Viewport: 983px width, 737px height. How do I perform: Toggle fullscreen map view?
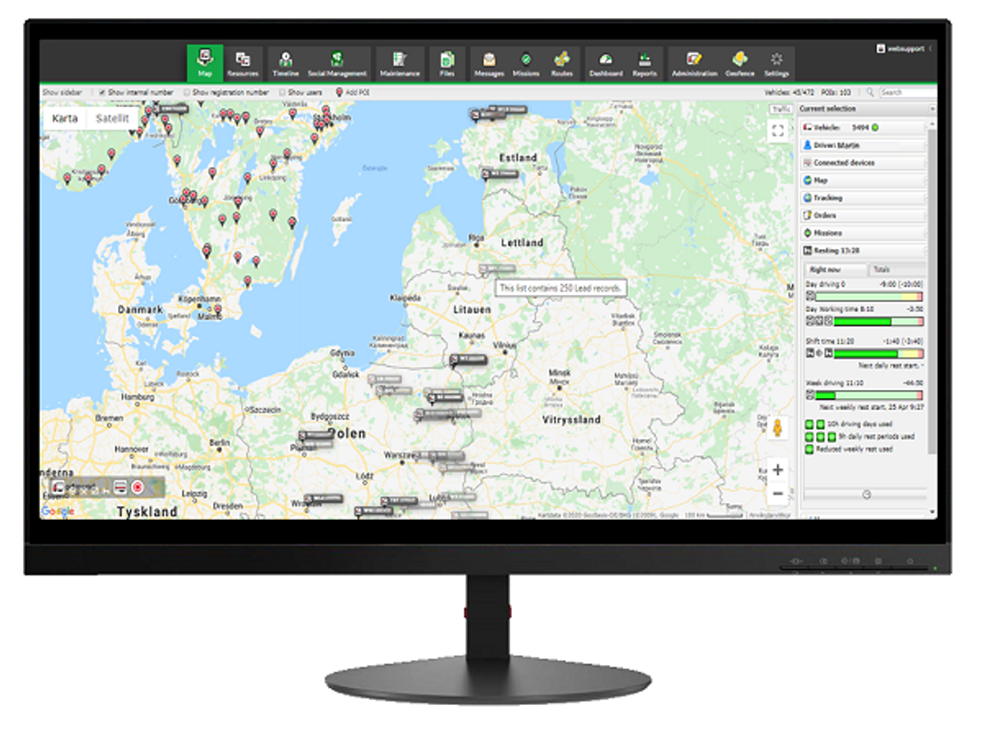778,130
